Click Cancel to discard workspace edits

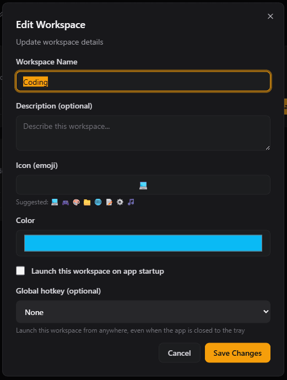tap(180, 353)
